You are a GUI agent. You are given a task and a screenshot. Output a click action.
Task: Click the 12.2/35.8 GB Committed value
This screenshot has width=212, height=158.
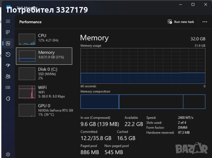click(96, 138)
